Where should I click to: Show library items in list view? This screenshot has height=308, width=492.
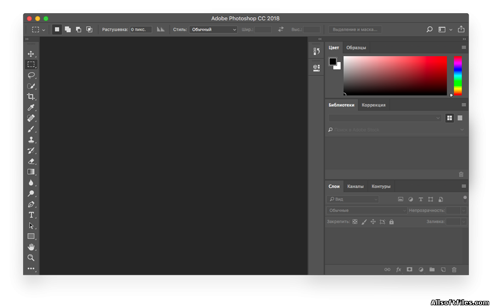click(460, 118)
